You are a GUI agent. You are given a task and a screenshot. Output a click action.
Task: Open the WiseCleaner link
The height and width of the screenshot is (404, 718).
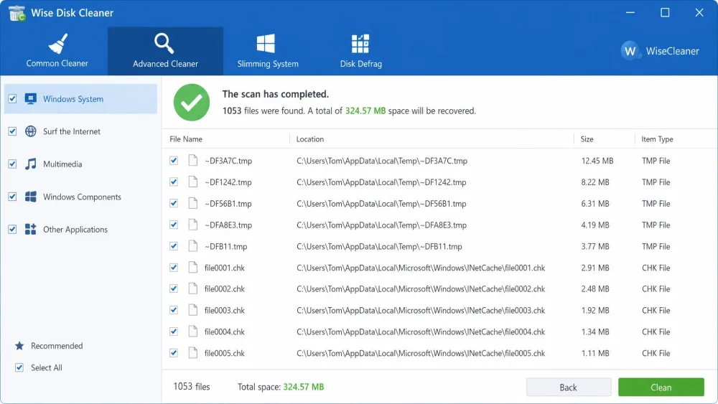pyautogui.click(x=672, y=51)
